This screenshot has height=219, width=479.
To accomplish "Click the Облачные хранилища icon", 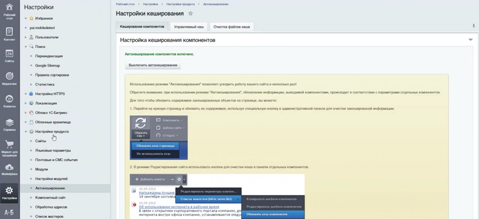I will [31, 122].
